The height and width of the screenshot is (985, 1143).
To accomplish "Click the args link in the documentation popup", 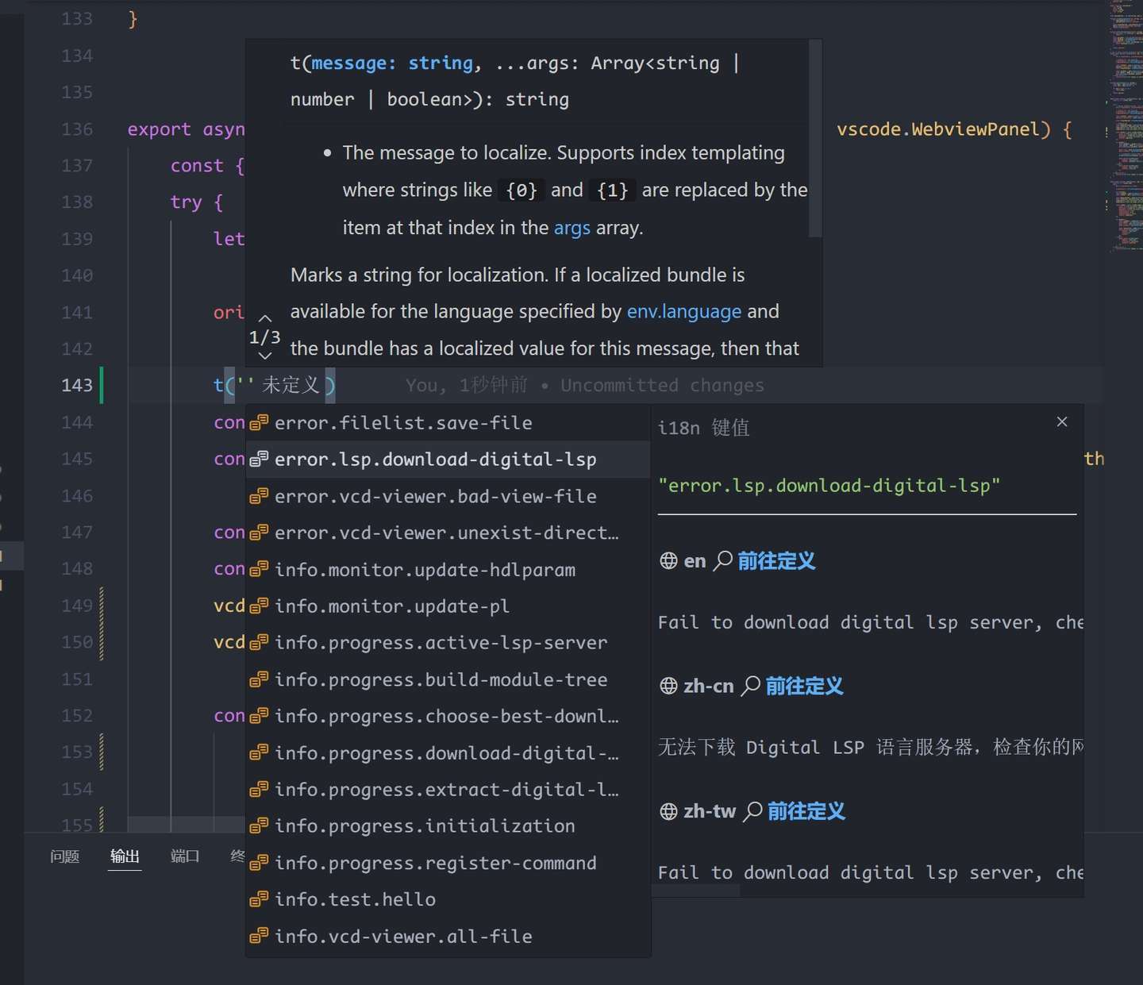I will 572,228.
